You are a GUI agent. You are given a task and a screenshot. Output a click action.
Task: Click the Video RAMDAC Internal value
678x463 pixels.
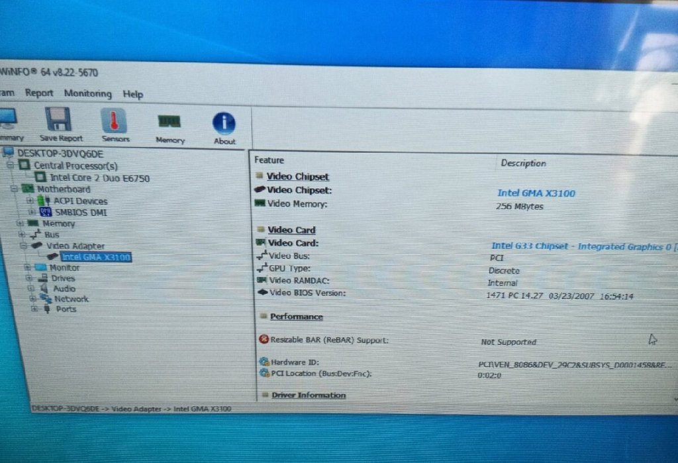pyautogui.click(x=503, y=283)
